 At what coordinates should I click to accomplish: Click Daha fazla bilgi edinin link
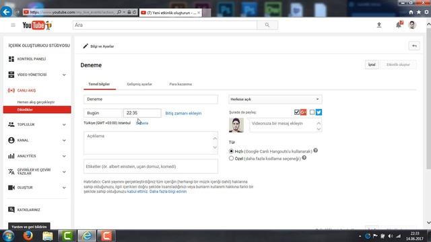[x=168, y=192]
